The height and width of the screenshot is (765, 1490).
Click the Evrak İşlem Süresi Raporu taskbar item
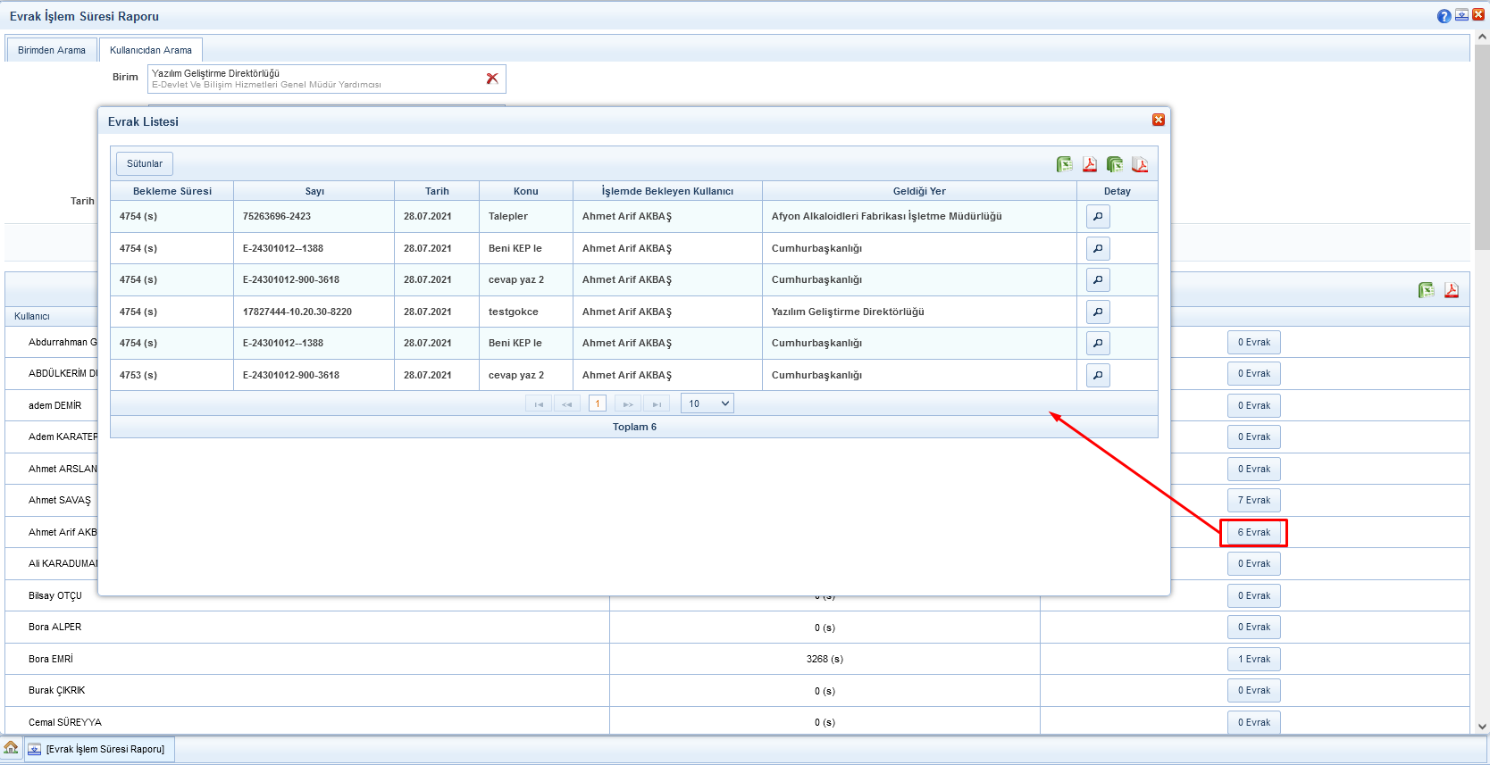pos(98,749)
